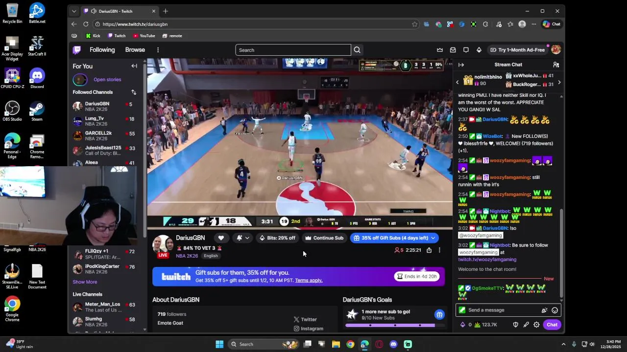Screen dimensions: 627x352
Task: Show previous gift leaderboard entry
Action: point(458,82)
